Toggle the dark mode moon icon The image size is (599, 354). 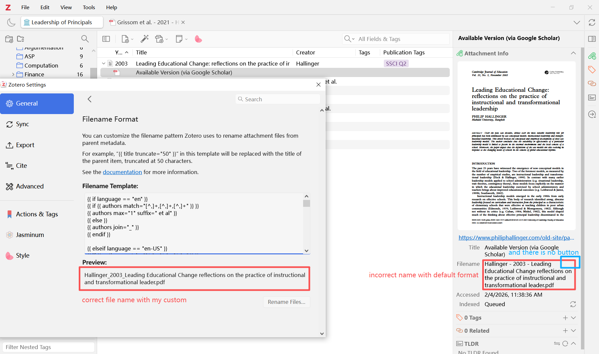click(11, 22)
